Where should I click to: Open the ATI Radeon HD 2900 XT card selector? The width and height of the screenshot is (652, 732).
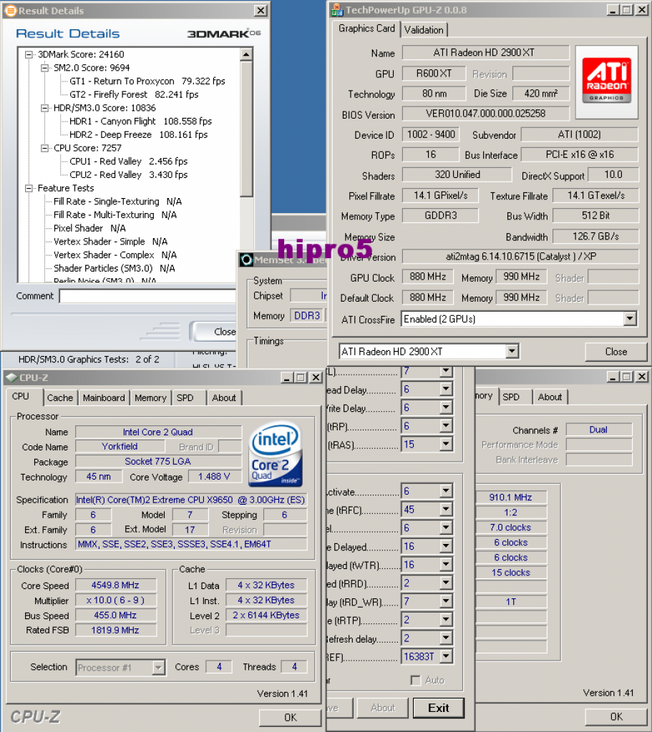(512, 352)
